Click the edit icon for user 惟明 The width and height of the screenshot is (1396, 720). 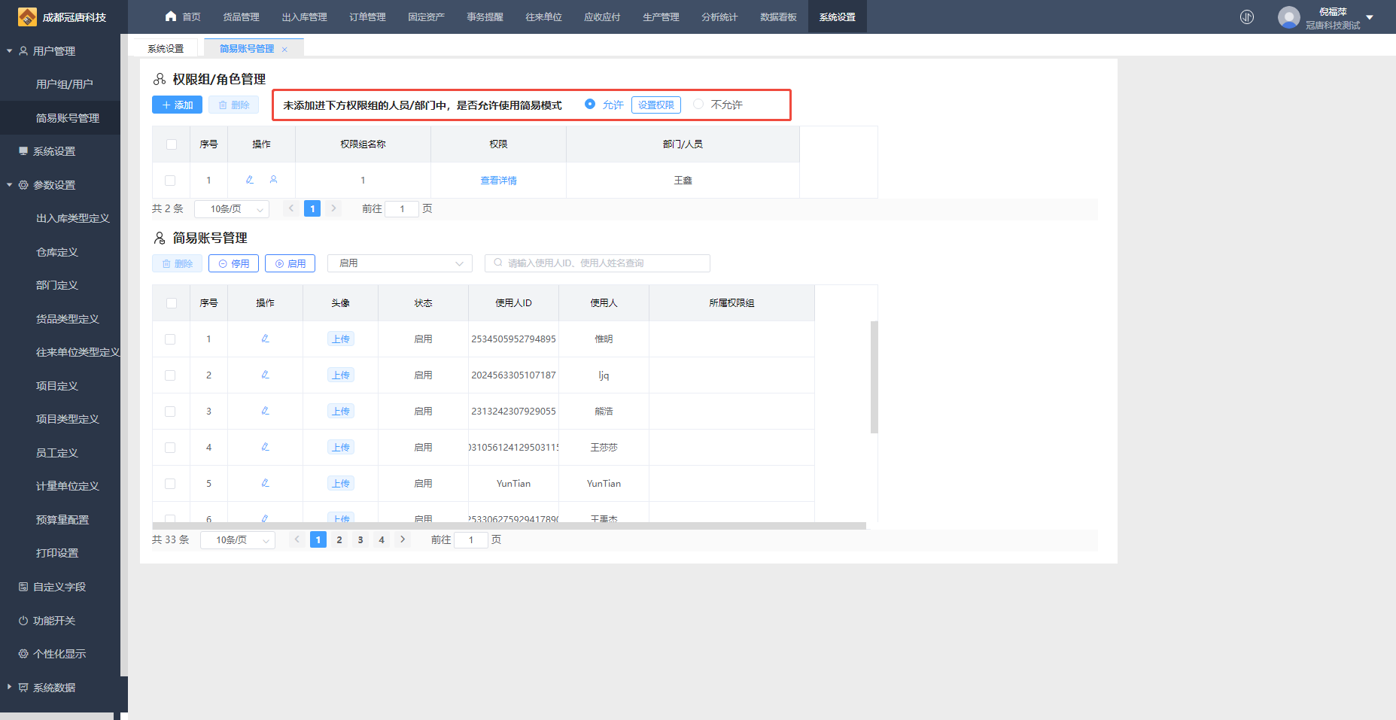point(265,339)
